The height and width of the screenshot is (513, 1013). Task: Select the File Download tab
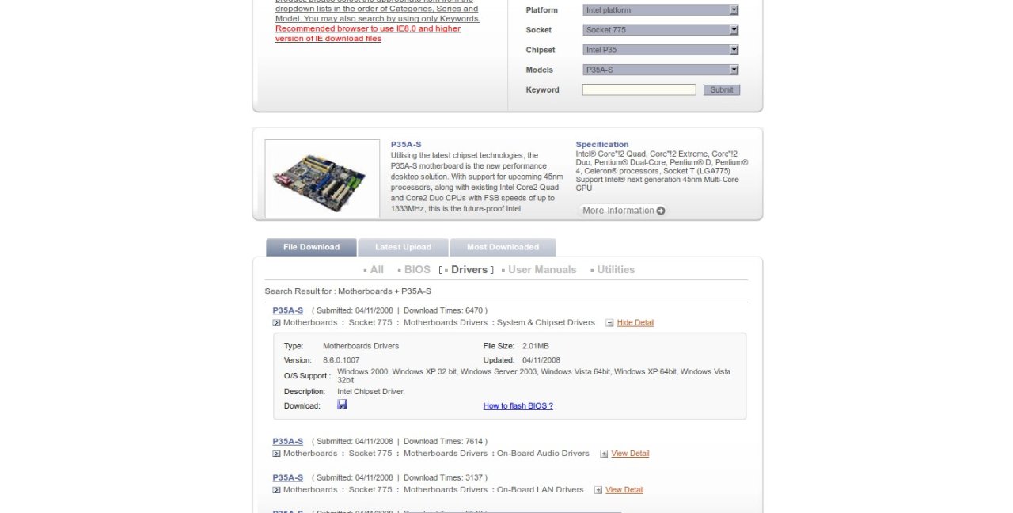pyautogui.click(x=311, y=247)
